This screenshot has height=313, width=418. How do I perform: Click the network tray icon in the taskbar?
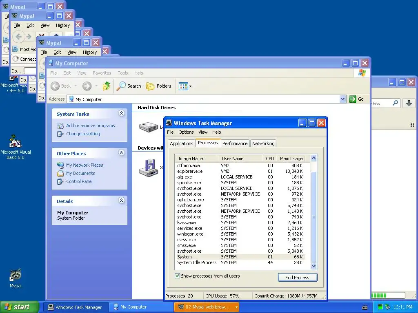point(388,307)
